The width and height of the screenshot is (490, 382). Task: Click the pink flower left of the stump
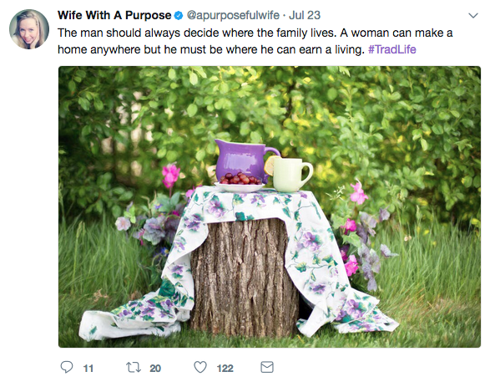(x=170, y=176)
